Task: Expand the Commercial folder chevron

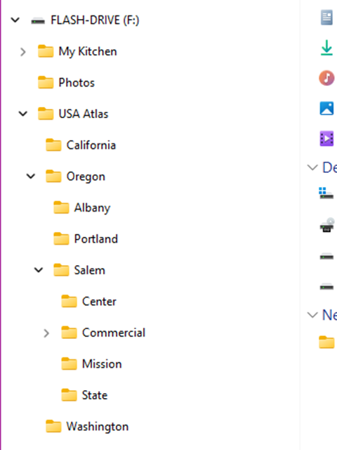Action: [x=46, y=333]
